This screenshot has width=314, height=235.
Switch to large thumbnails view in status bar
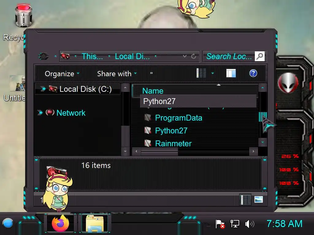(258, 200)
